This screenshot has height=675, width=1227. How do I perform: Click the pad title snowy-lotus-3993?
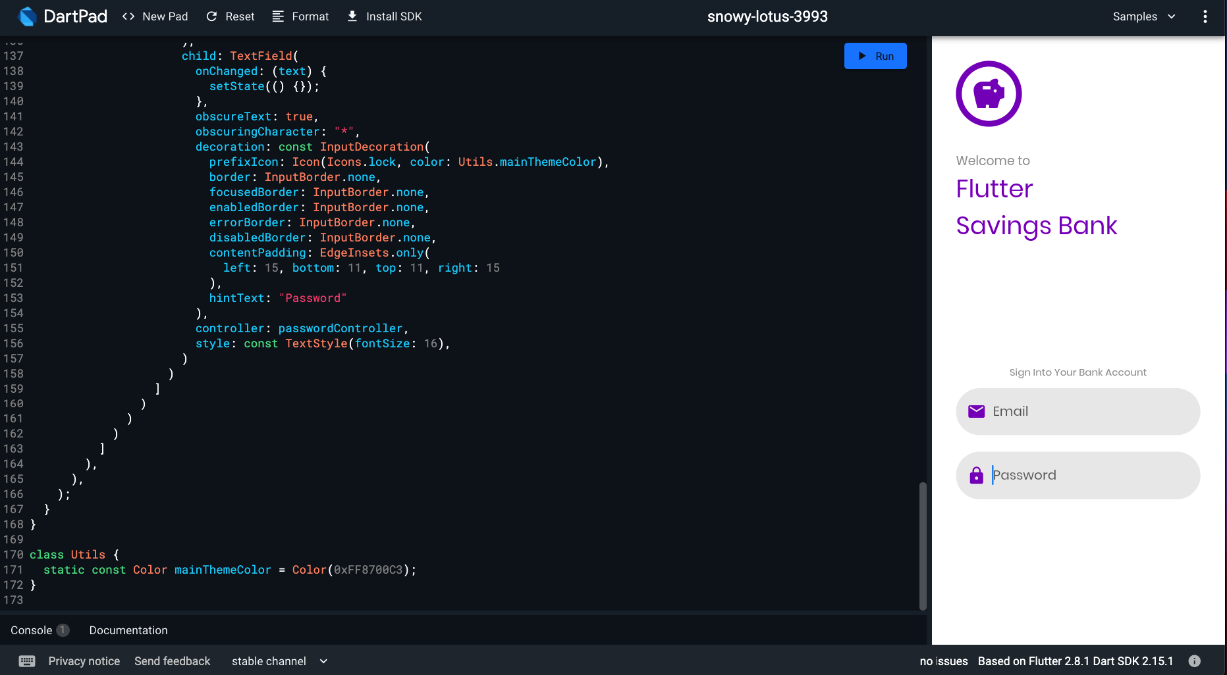tap(767, 16)
